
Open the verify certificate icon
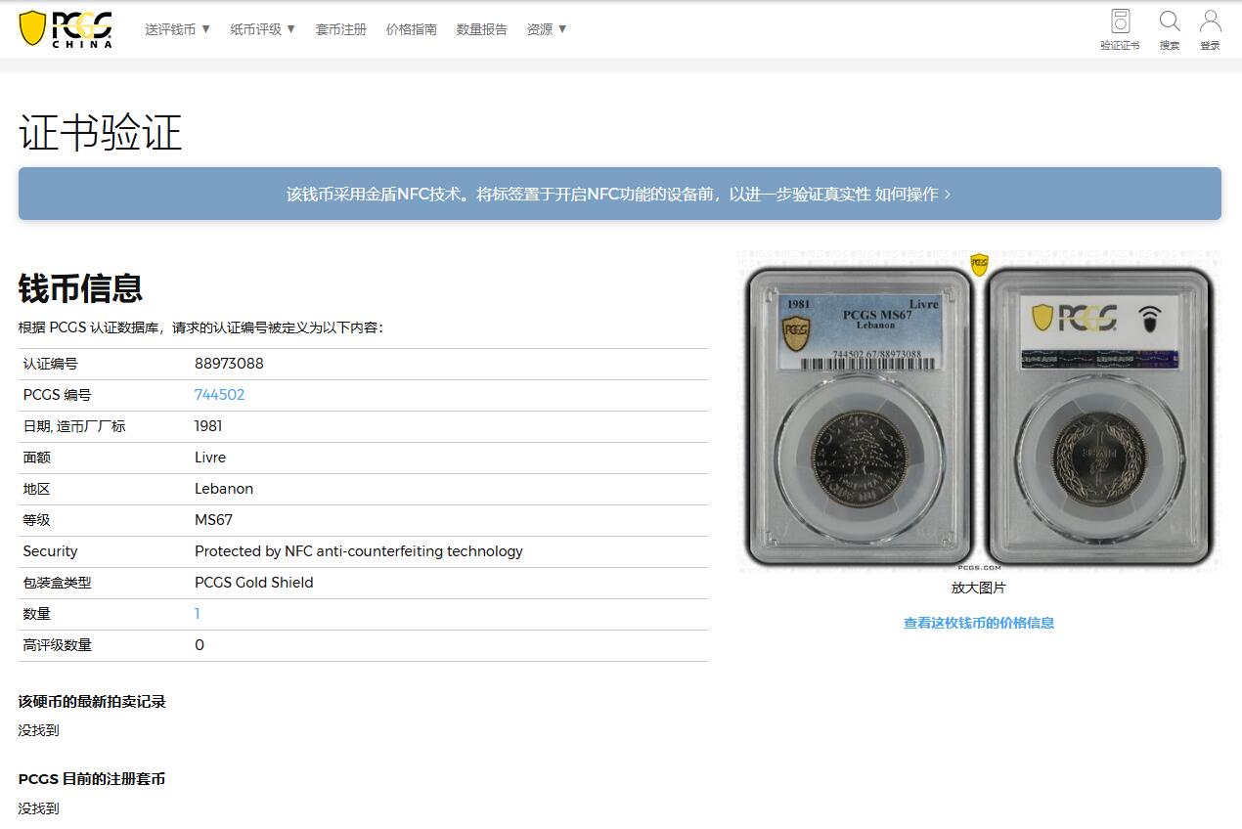(1120, 29)
